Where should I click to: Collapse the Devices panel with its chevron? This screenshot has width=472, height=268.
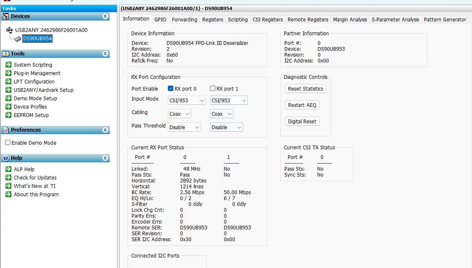pyautogui.click(x=105, y=16)
